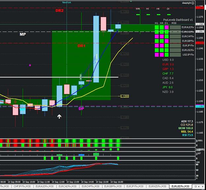Click the MOM 100.8 indicator reading

point(186,128)
